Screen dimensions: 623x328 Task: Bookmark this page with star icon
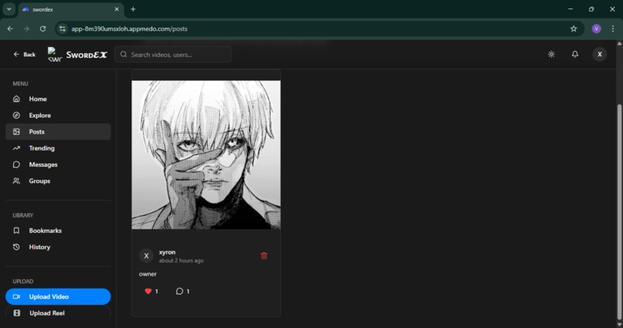coord(574,29)
